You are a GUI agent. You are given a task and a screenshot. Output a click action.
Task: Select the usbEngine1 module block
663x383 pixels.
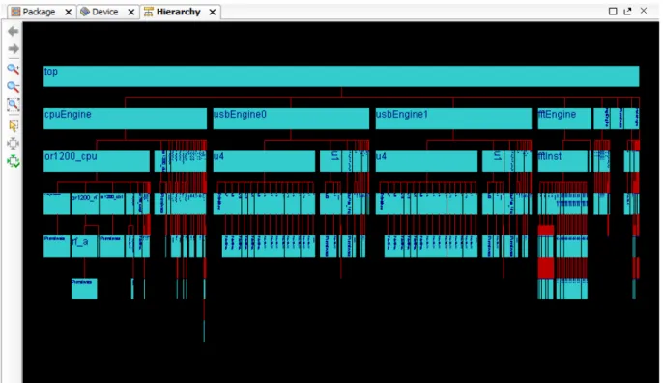point(453,119)
